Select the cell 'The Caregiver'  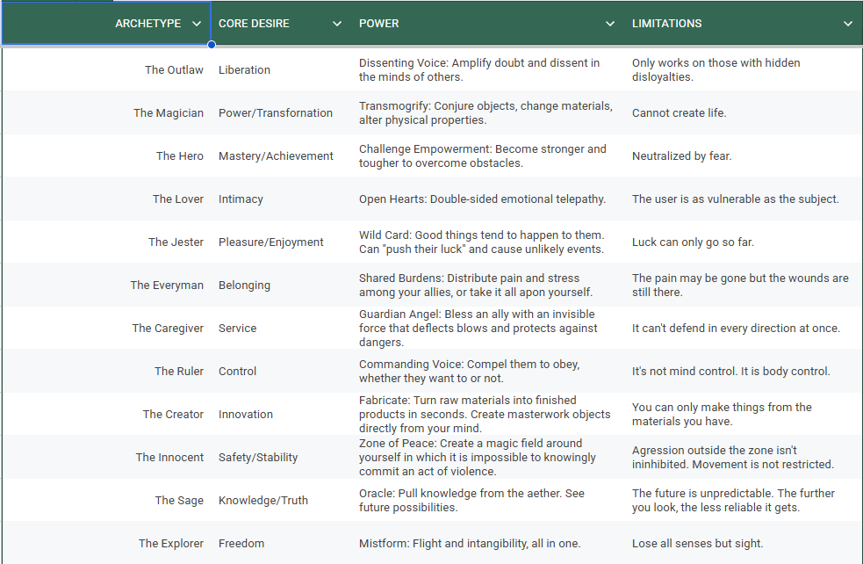pos(106,328)
